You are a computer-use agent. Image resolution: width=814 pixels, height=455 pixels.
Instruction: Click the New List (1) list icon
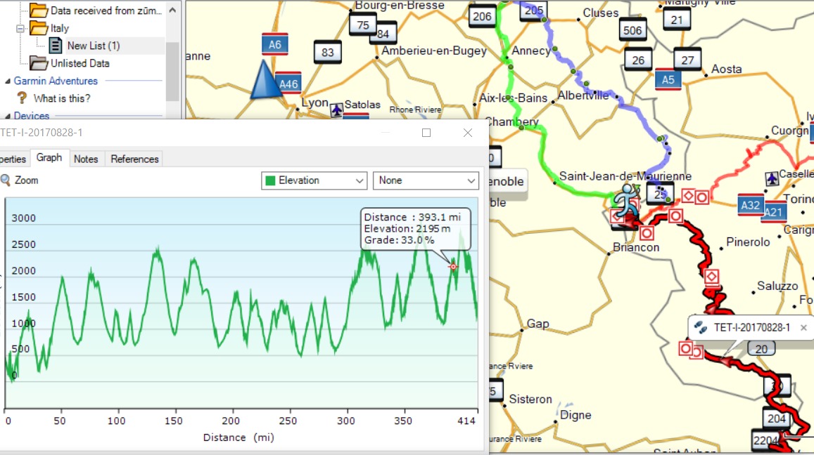56,46
